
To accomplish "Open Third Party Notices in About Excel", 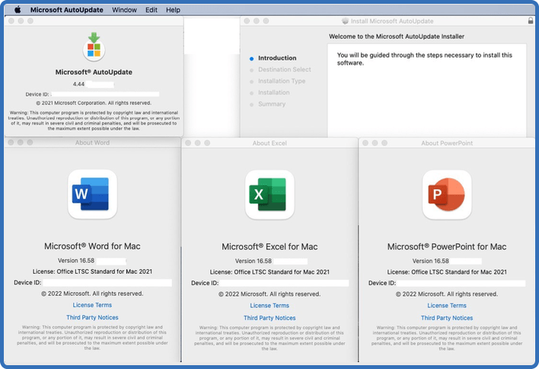I will coord(269,318).
